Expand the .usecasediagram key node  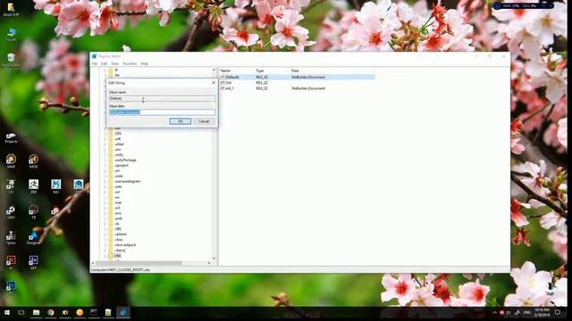(x=105, y=181)
